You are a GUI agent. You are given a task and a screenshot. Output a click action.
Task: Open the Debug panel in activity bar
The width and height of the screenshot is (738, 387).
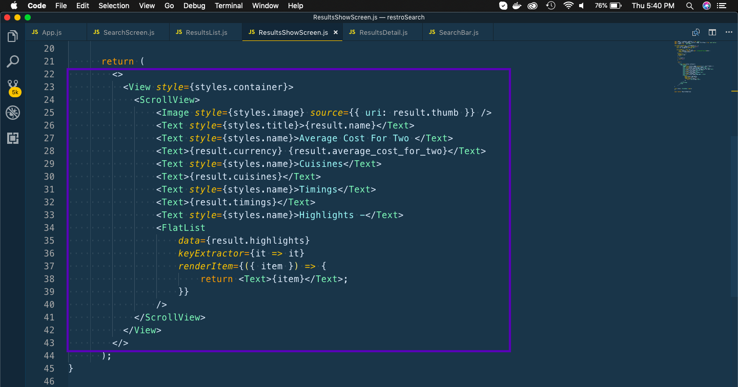13,113
